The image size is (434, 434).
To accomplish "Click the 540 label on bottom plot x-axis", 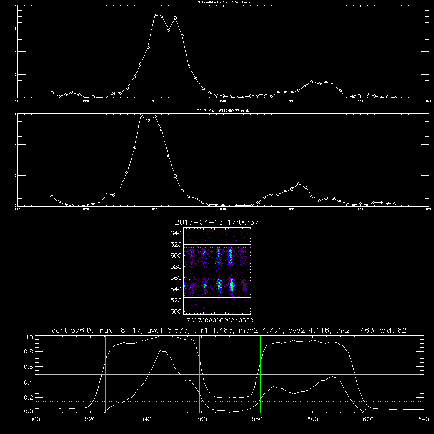I will tap(146, 419).
